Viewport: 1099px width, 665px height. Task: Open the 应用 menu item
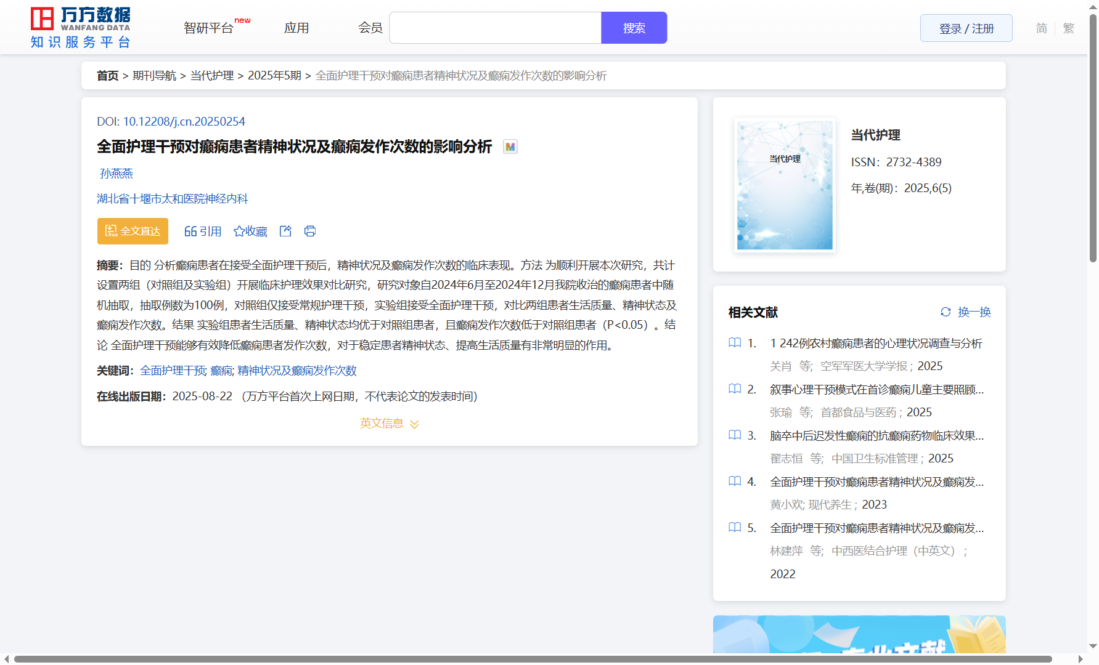[296, 28]
